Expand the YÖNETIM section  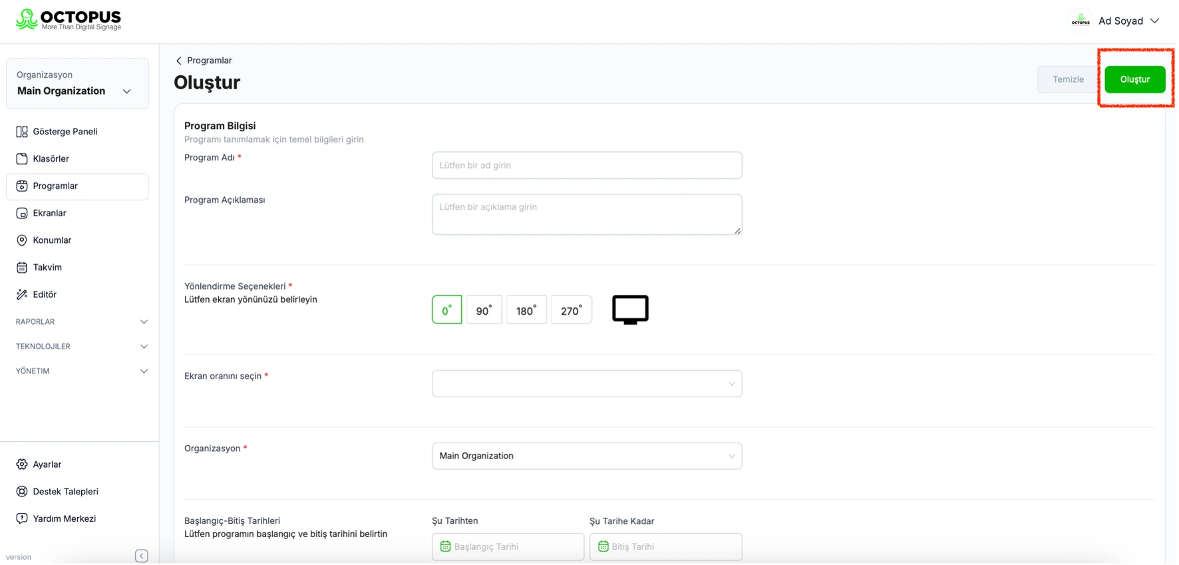tap(81, 371)
